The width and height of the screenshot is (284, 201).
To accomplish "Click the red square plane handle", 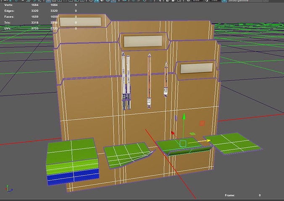I will [202, 123].
